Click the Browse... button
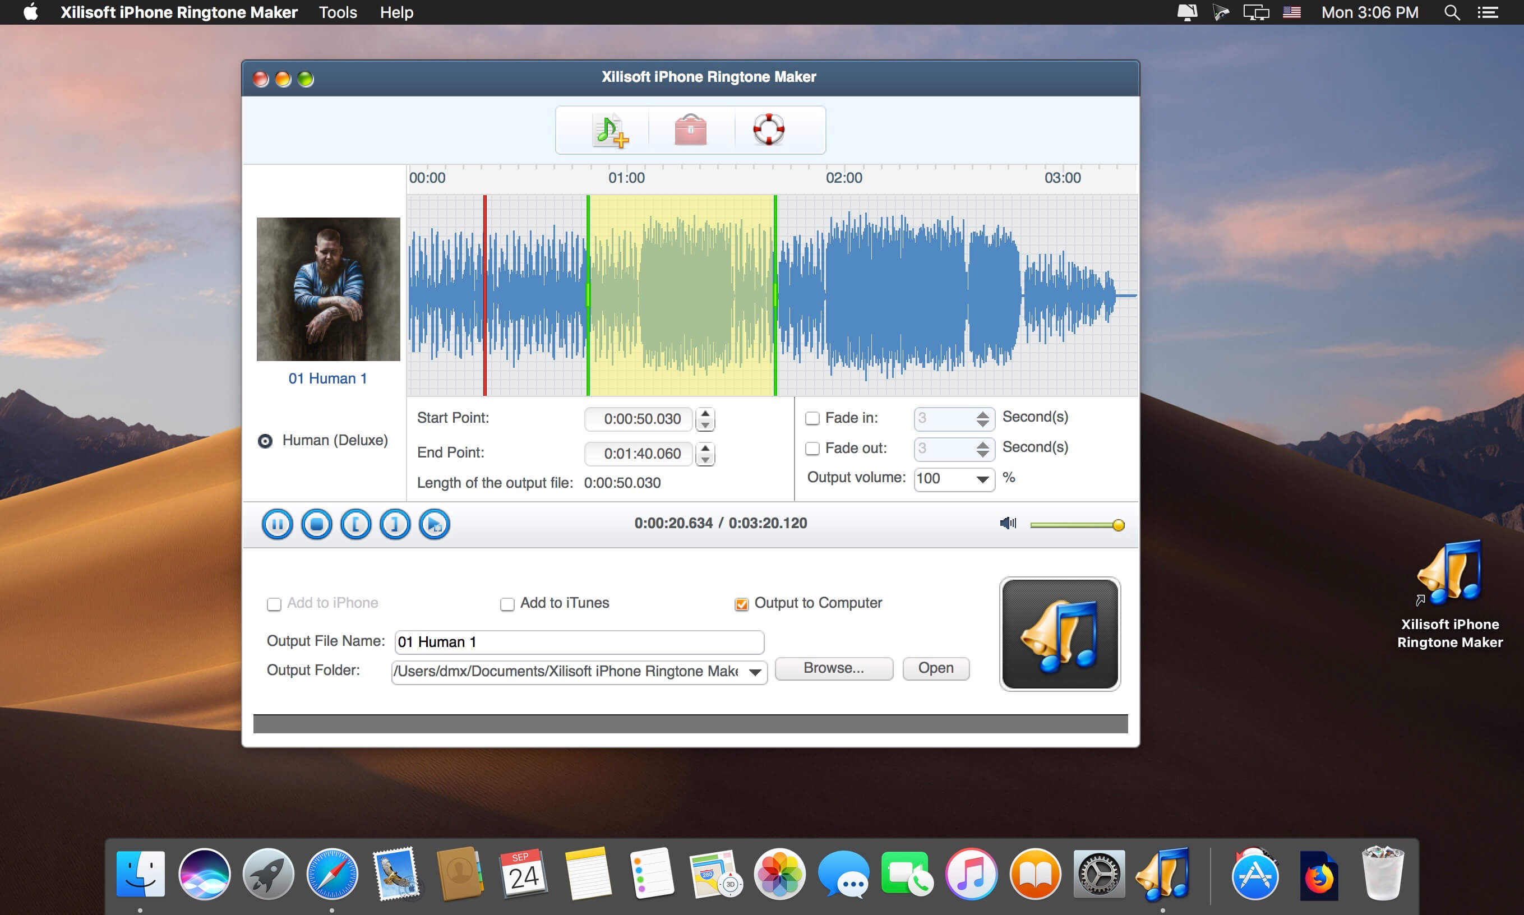The width and height of the screenshot is (1524, 915). (834, 668)
